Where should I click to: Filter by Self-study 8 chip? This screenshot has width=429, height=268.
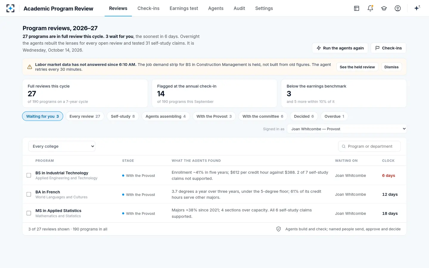click(123, 116)
